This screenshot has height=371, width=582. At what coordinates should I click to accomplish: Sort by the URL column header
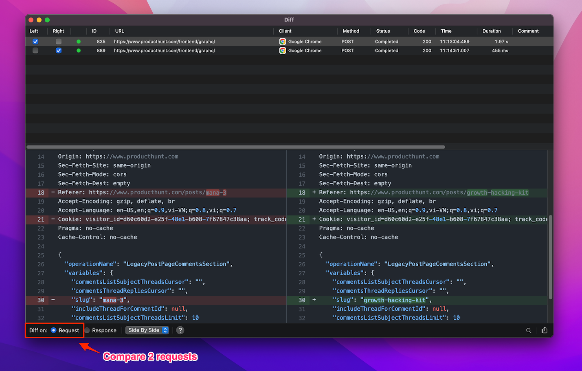(119, 31)
